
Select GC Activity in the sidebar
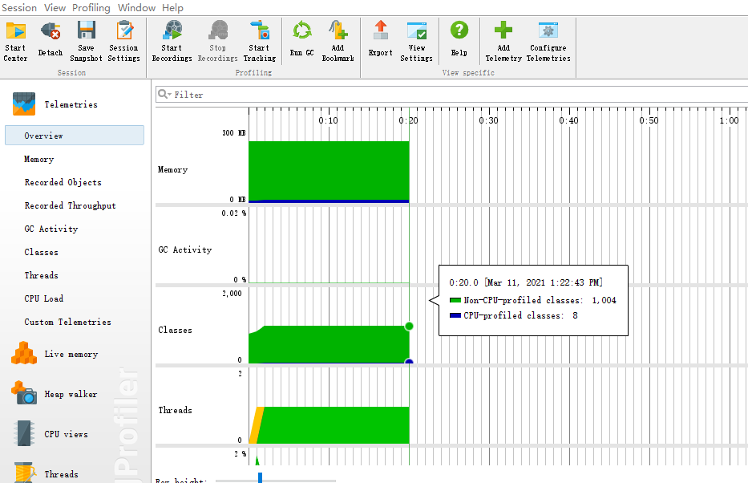pyautogui.click(x=51, y=229)
